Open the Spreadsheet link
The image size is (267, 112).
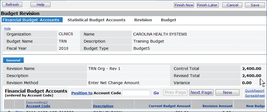click(255, 96)
